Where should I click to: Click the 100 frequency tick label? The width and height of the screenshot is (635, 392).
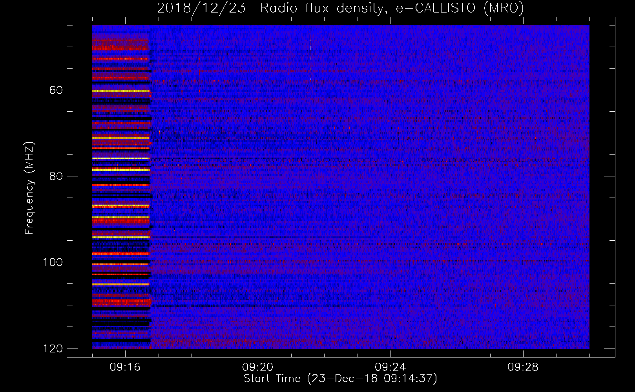click(53, 262)
